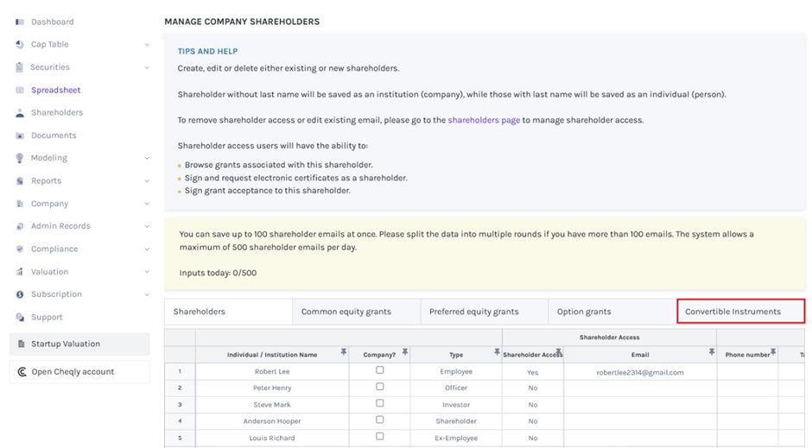The width and height of the screenshot is (812, 448).
Task: Expand the Reports submenu arrow
Action: pos(147,181)
